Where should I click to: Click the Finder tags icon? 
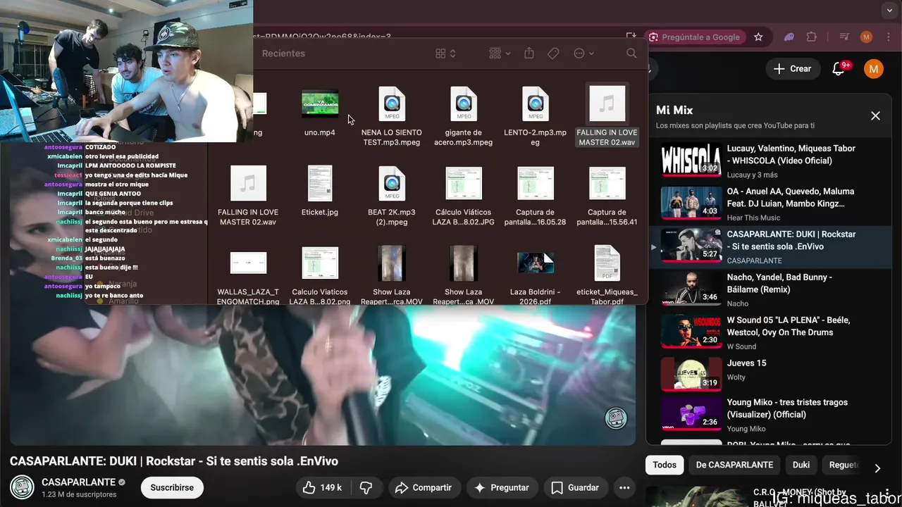point(554,54)
